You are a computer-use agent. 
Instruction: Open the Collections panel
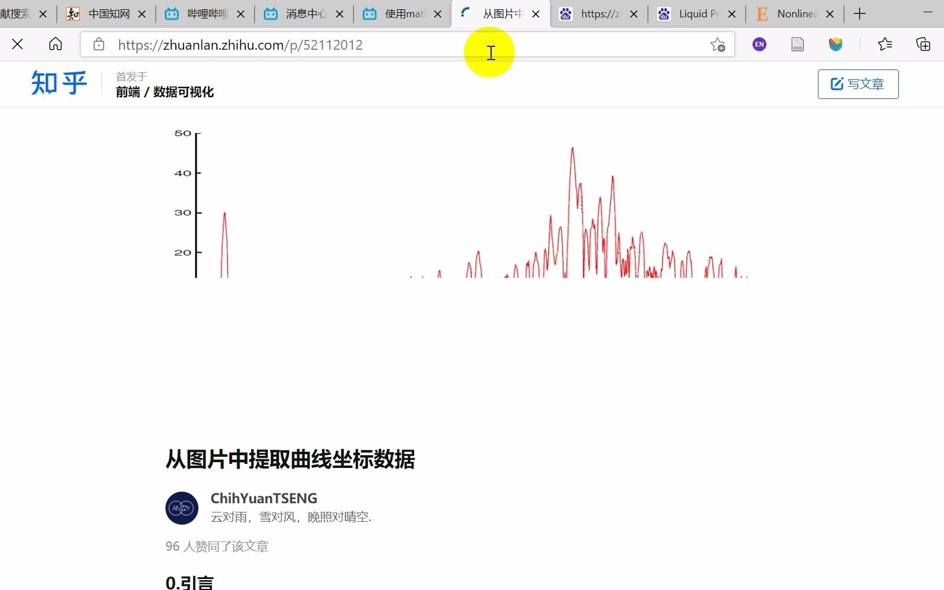point(923,44)
